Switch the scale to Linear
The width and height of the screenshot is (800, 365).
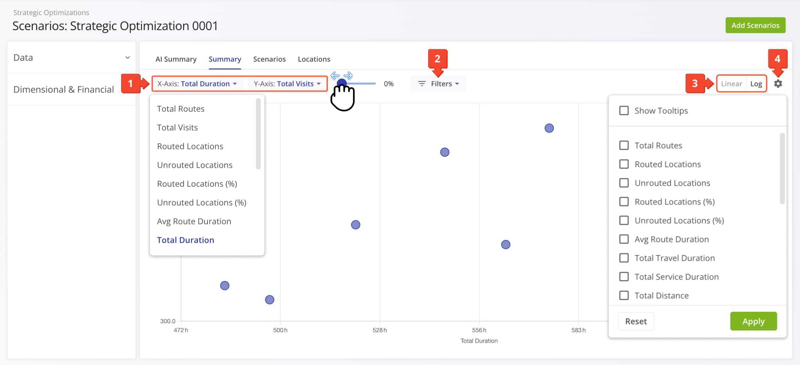pyautogui.click(x=731, y=84)
